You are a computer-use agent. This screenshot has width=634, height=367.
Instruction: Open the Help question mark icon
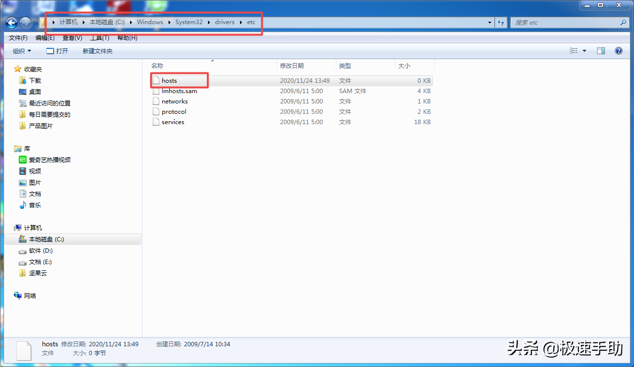(619, 51)
